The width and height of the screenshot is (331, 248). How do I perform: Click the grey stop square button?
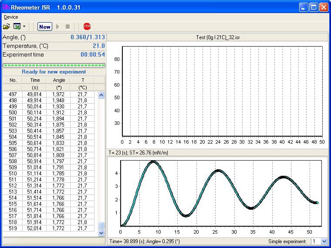(68, 27)
